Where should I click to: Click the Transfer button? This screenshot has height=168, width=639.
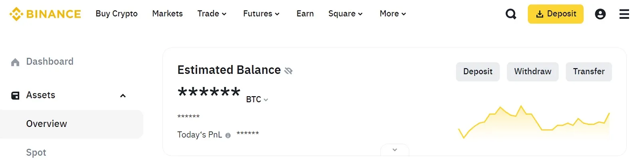tap(588, 71)
